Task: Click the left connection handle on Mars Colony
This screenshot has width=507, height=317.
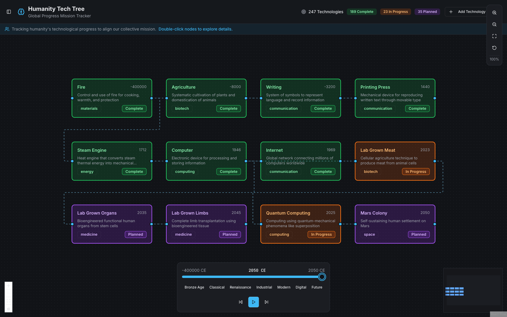Action: (355, 224)
